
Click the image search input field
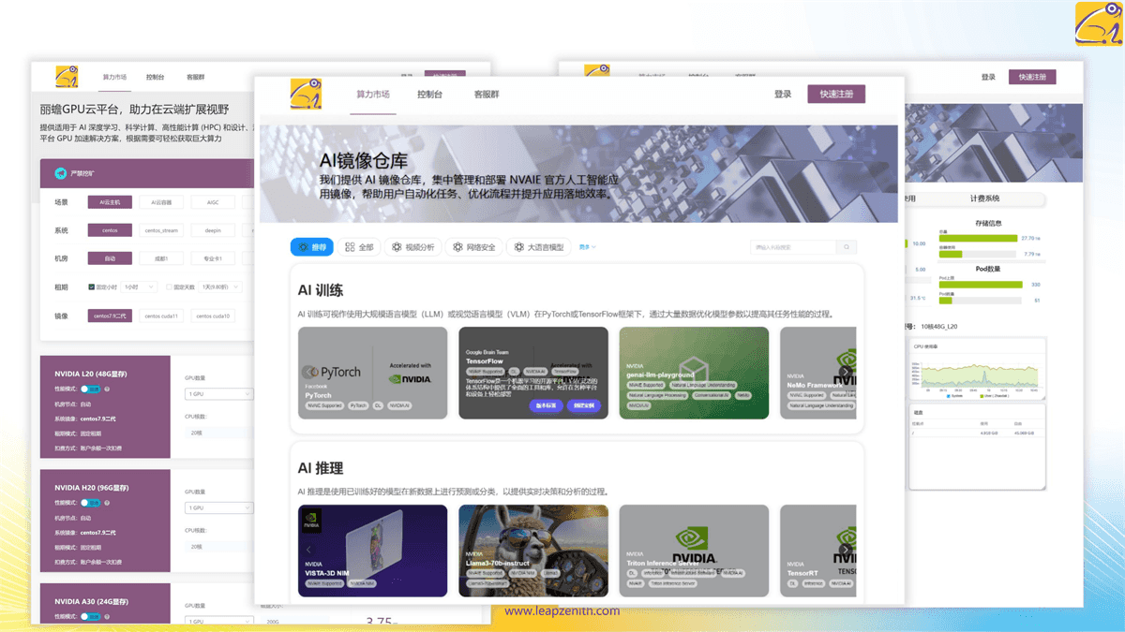793,247
